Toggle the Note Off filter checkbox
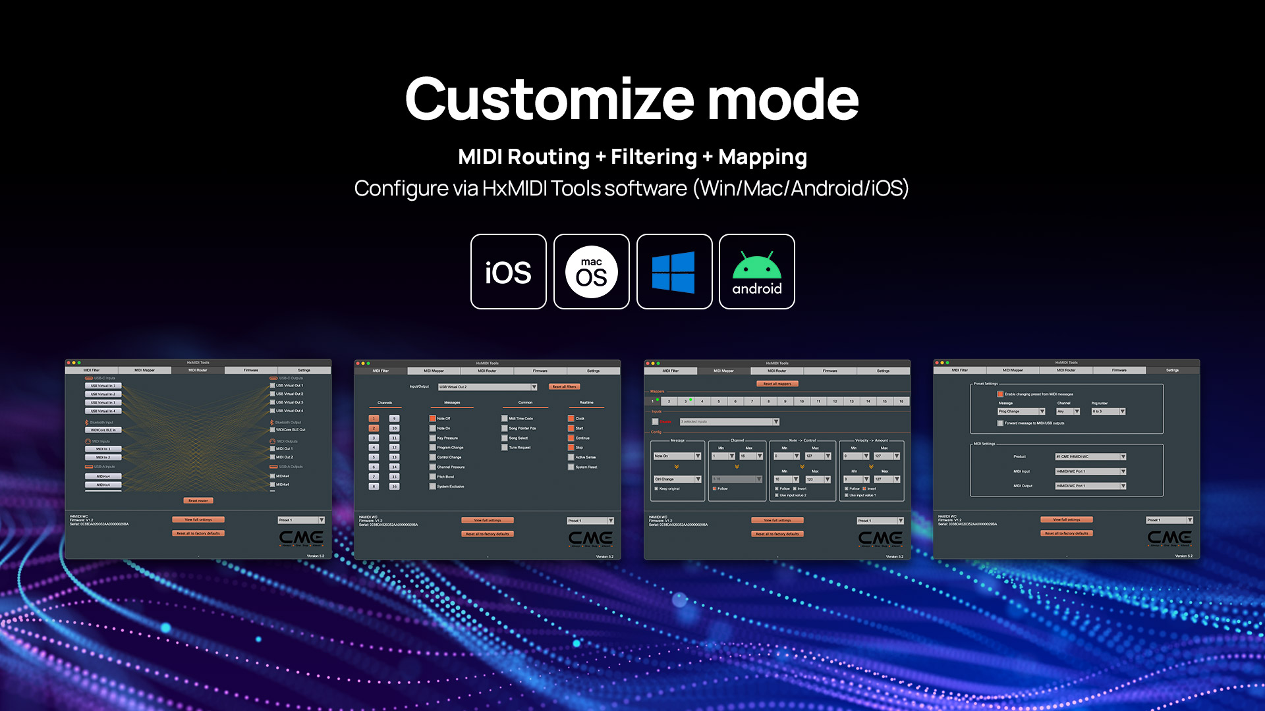 (x=432, y=418)
